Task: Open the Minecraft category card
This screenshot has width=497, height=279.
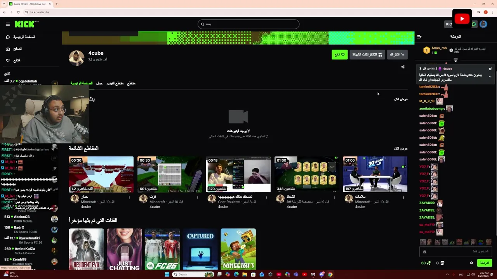Action: point(238,249)
